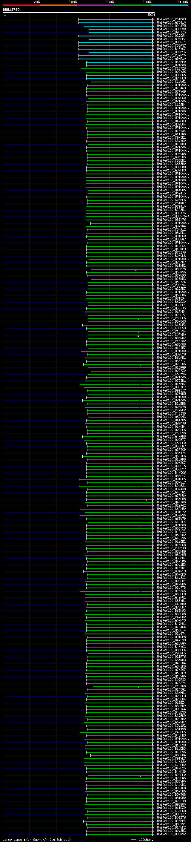Select hit UniRef100_Q9LE50
191x842 pixels.
point(171,29)
